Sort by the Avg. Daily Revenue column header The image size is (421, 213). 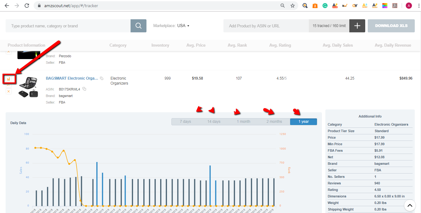[393, 45]
